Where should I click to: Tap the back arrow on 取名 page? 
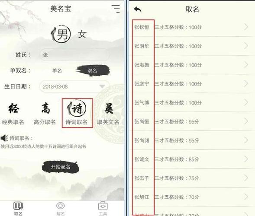[138, 10]
